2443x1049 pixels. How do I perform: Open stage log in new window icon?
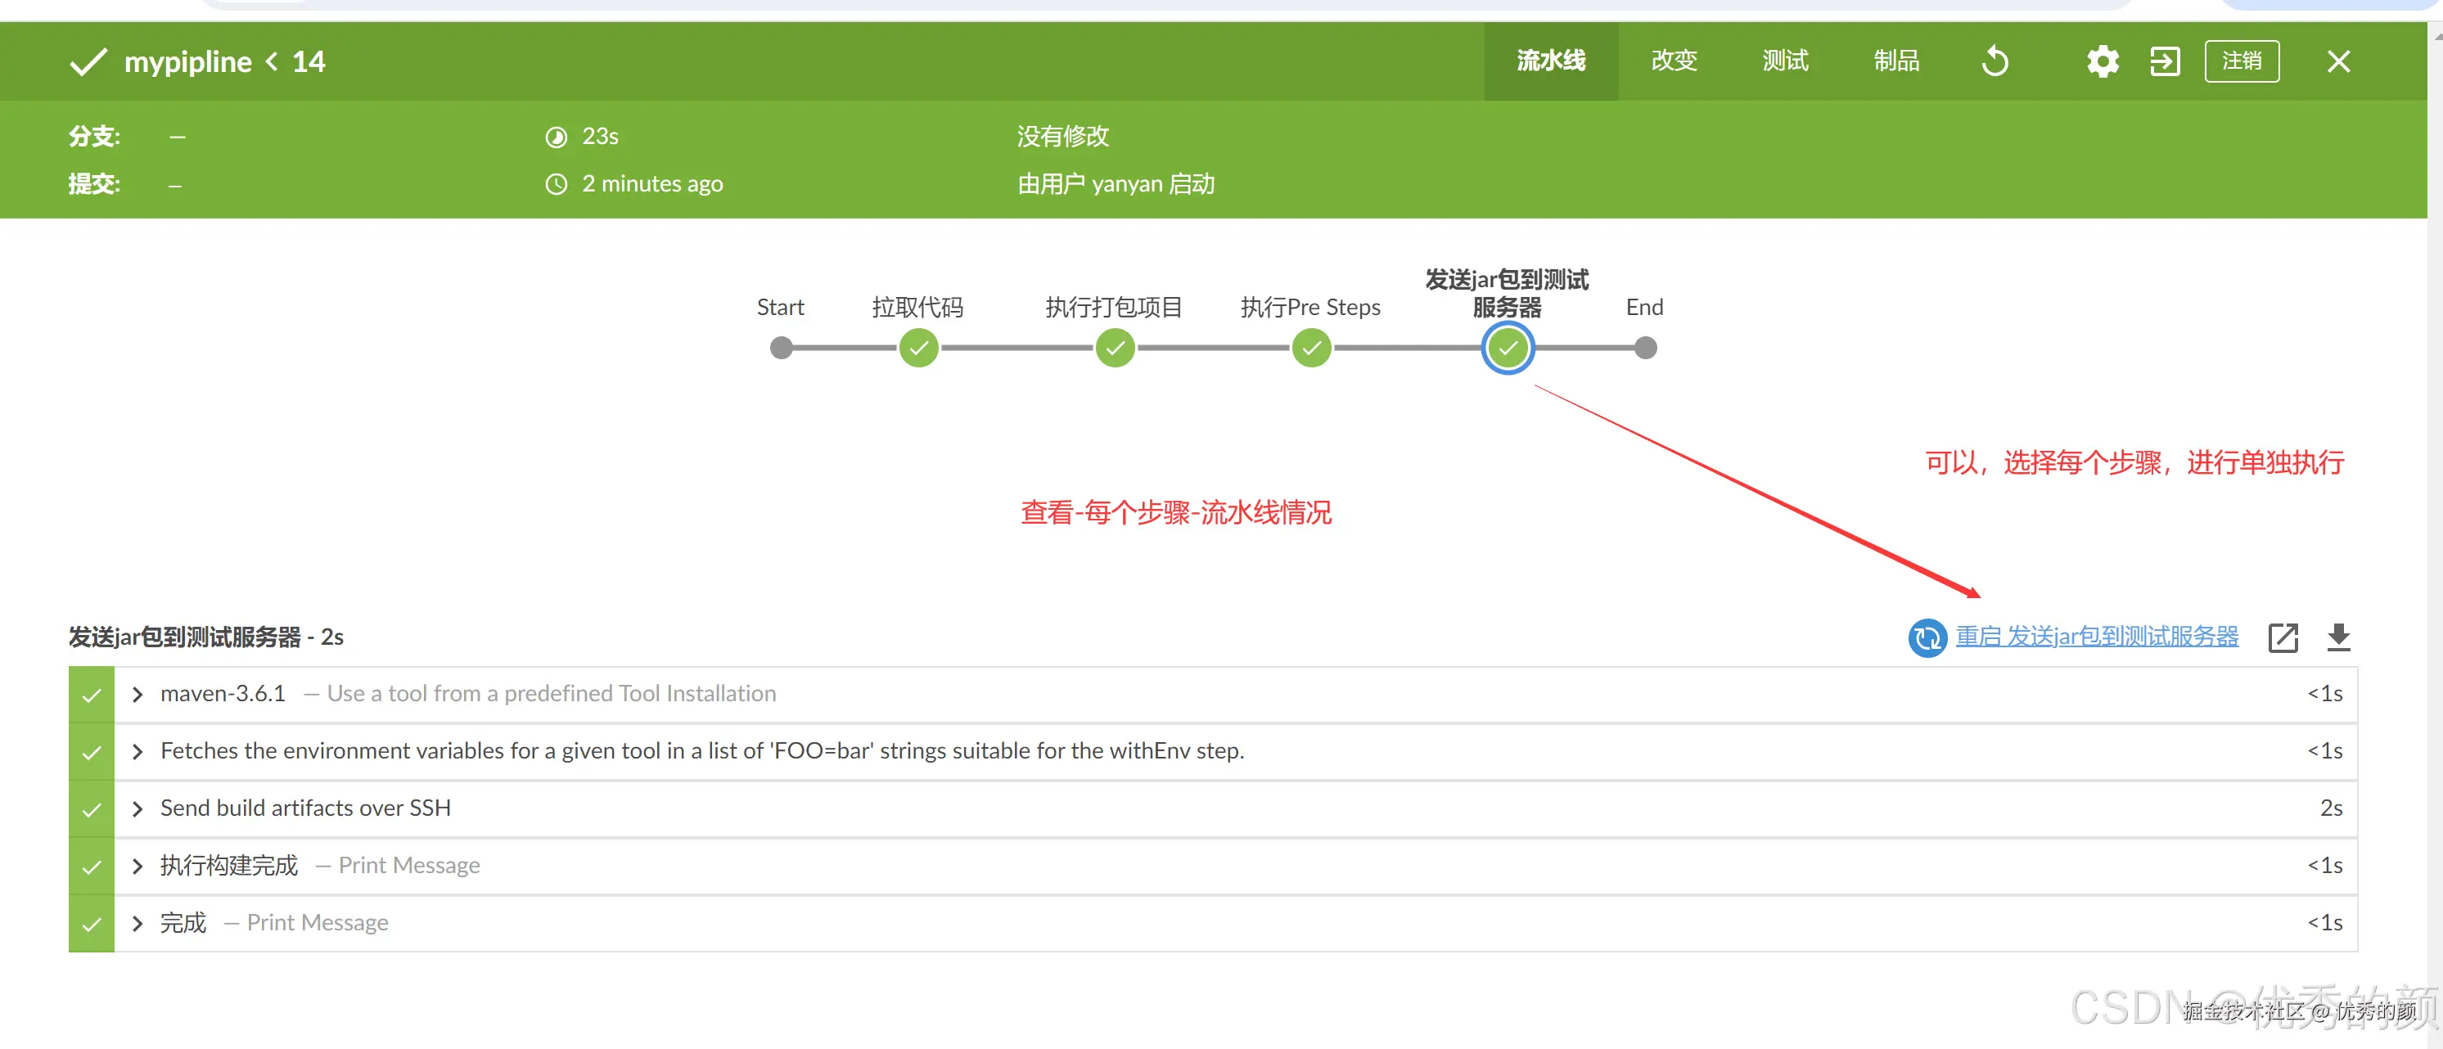[x=2282, y=637]
